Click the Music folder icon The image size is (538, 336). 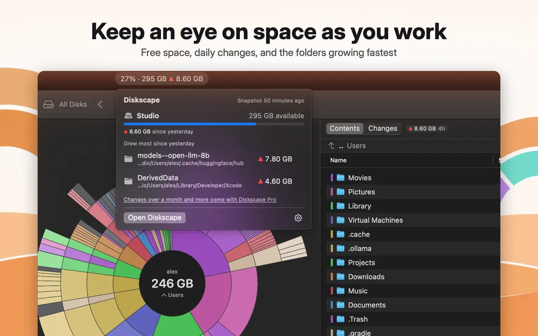(x=341, y=291)
